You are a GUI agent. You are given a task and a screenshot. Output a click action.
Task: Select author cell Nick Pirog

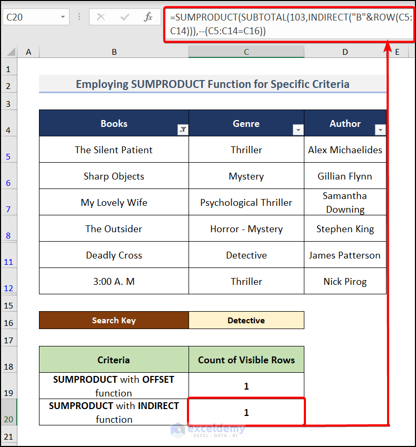(x=345, y=281)
